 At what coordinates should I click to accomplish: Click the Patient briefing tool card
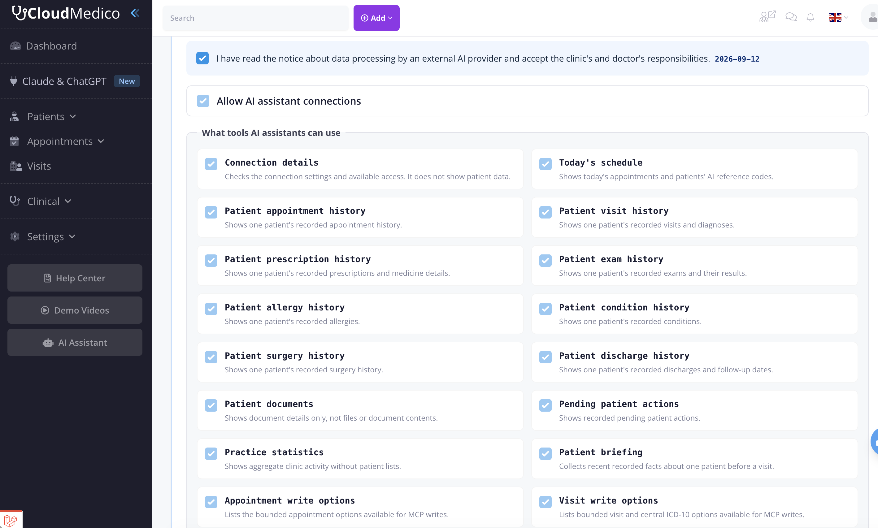pyautogui.click(x=694, y=458)
